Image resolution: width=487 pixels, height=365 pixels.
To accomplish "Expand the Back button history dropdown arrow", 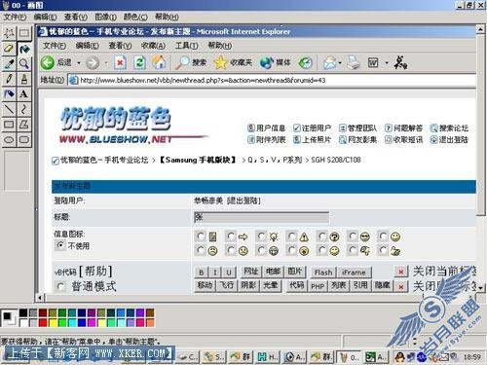I will tap(79, 62).
